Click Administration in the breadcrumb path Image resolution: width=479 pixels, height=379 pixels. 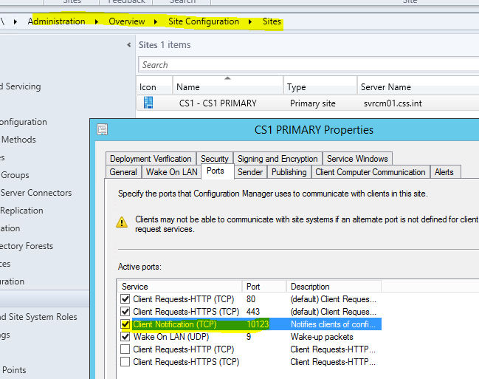pyautogui.click(x=57, y=21)
